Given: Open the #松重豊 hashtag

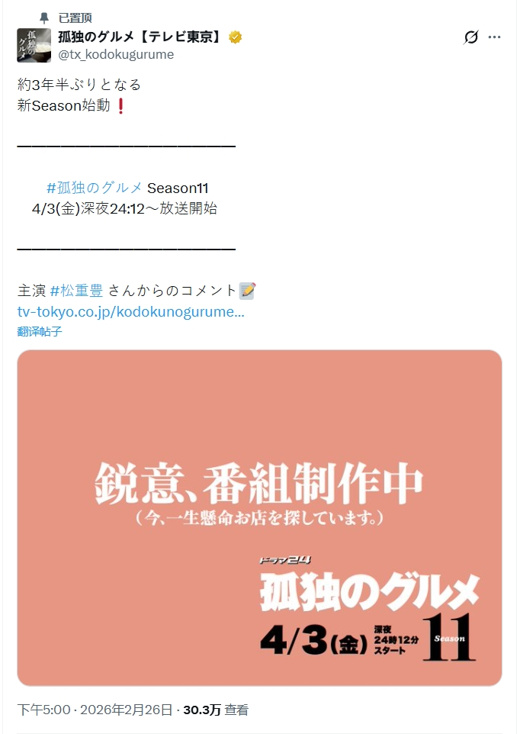Looking at the screenshot, I should tap(76, 291).
